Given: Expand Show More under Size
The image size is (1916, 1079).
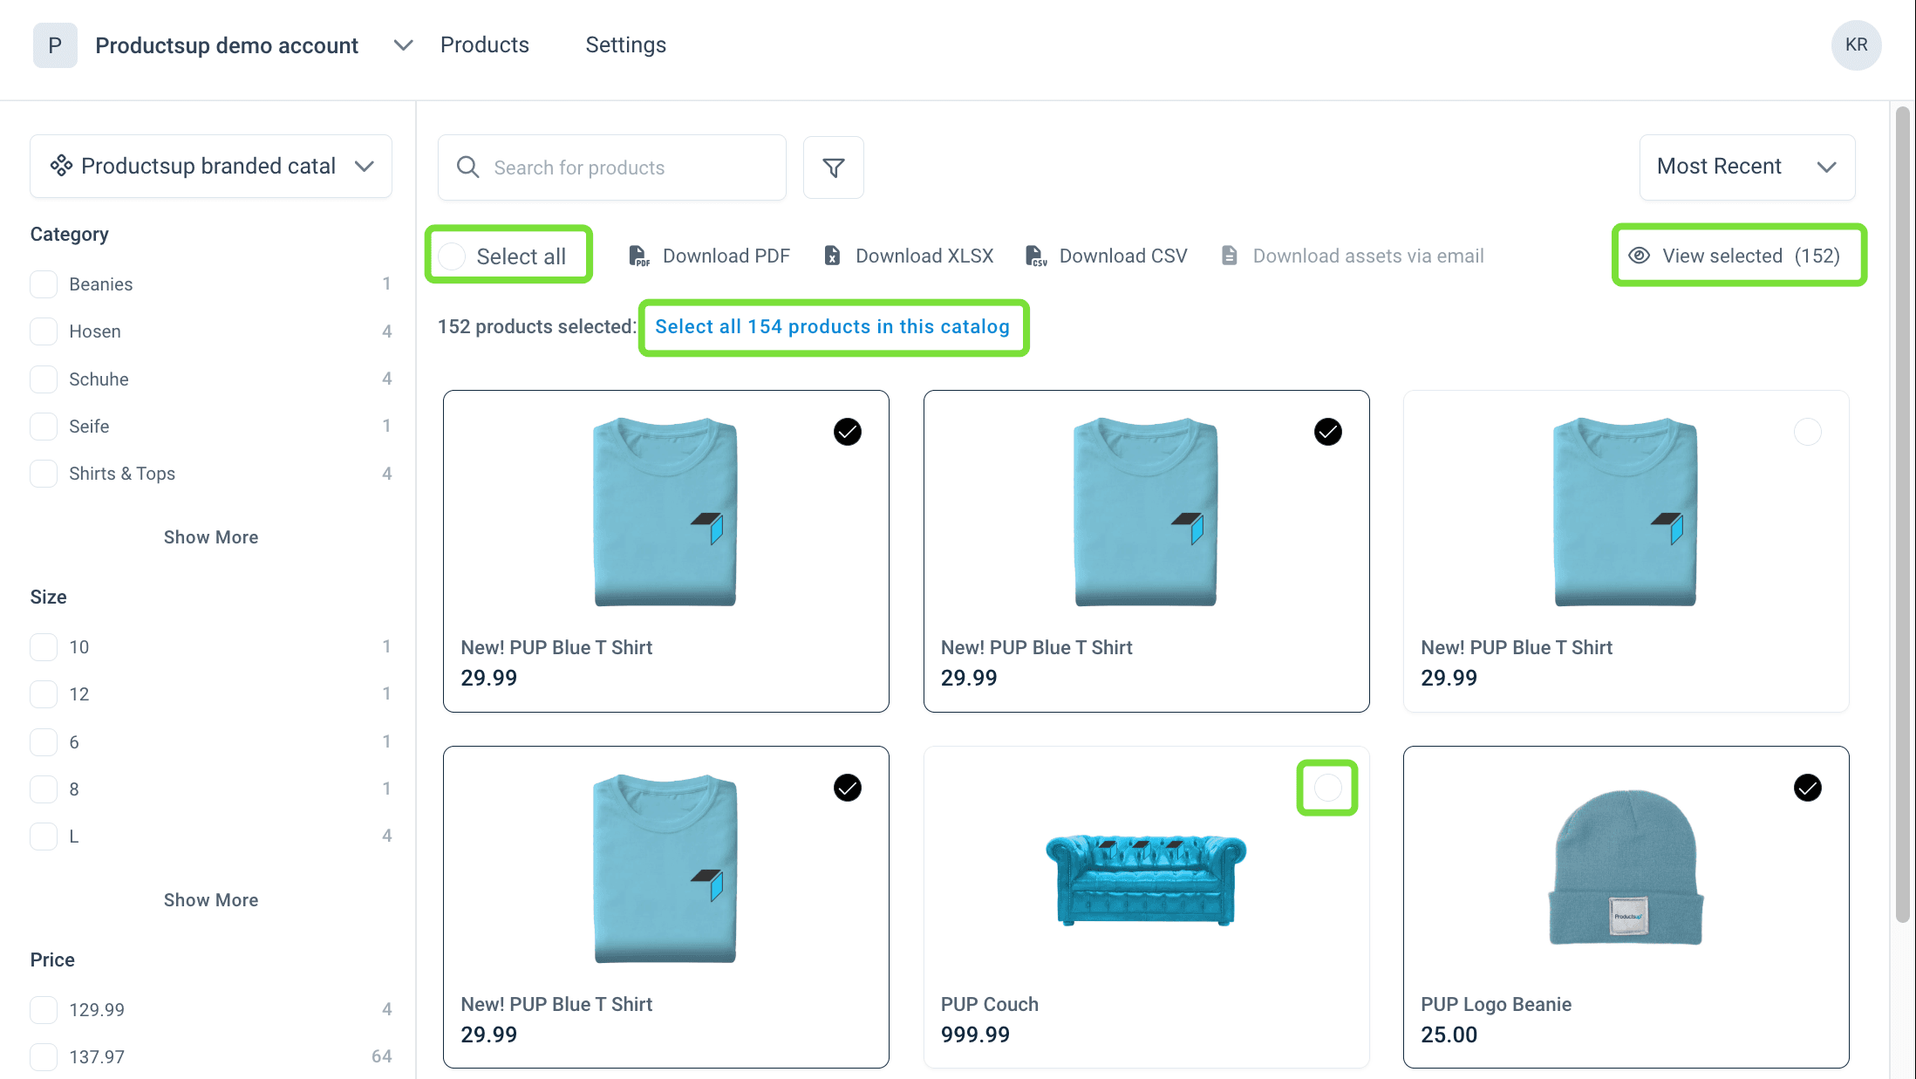Looking at the screenshot, I should 211,900.
